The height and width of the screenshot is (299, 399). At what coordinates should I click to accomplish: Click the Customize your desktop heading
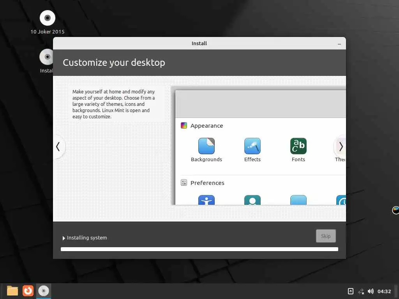pos(114,63)
